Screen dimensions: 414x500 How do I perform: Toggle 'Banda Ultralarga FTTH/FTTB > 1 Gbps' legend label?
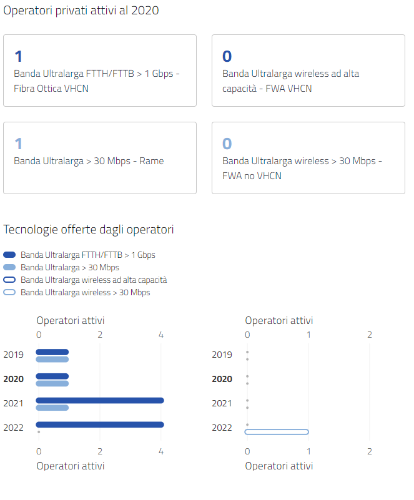87,255
